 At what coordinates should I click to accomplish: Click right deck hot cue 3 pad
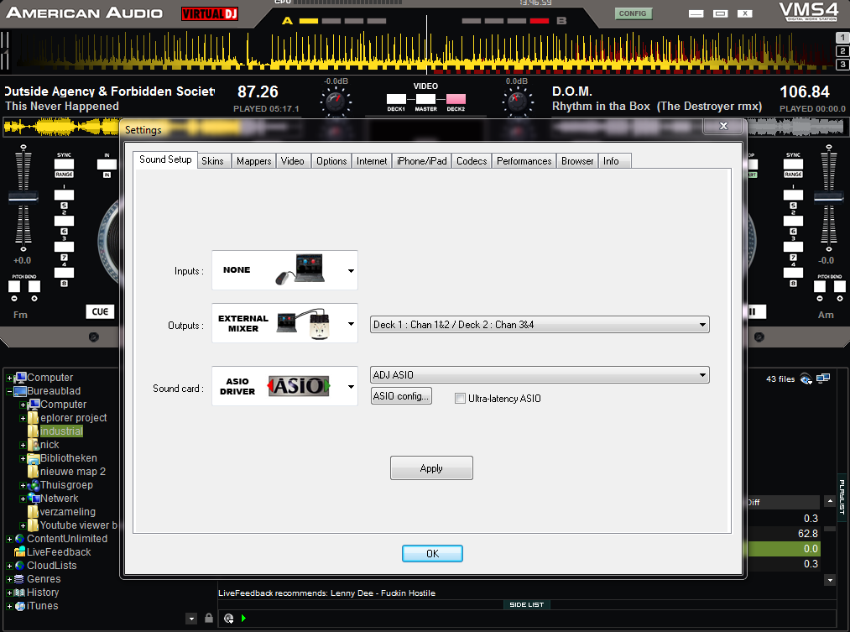click(x=793, y=247)
